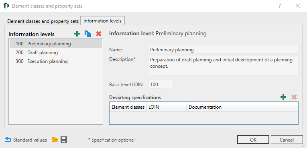Viewport: 307px width, 148px height.
Task: Delete the selected information level
Action: [99, 34]
